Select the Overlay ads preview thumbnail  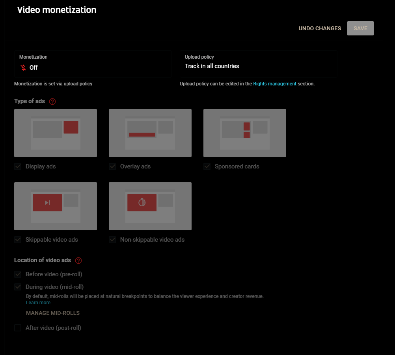click(x=150, y=133)
